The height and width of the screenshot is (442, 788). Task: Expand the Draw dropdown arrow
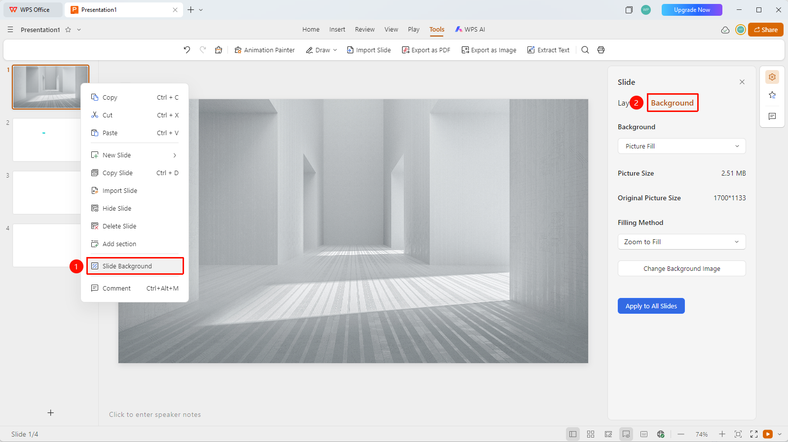click(x=335, y=50)
